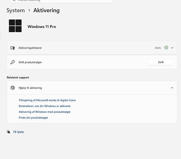The height and width of the screenshot is (159, 181).
Task: Expand the Aktiveringstilstand chevron
Action: pyautogui.click(x=172, y=48)
